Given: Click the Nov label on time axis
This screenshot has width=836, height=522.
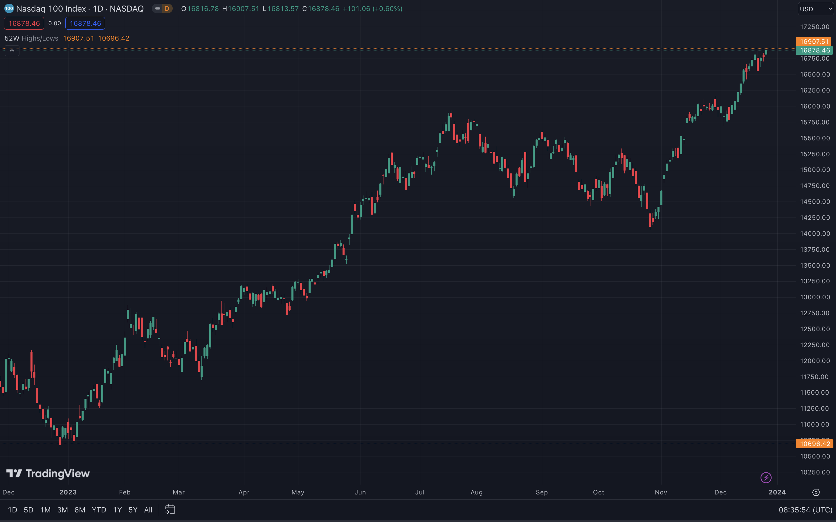Looking at the screenshot, I should [x=661, y=492].
